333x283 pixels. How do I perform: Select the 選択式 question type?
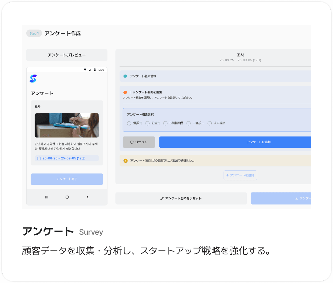point(129,123)
